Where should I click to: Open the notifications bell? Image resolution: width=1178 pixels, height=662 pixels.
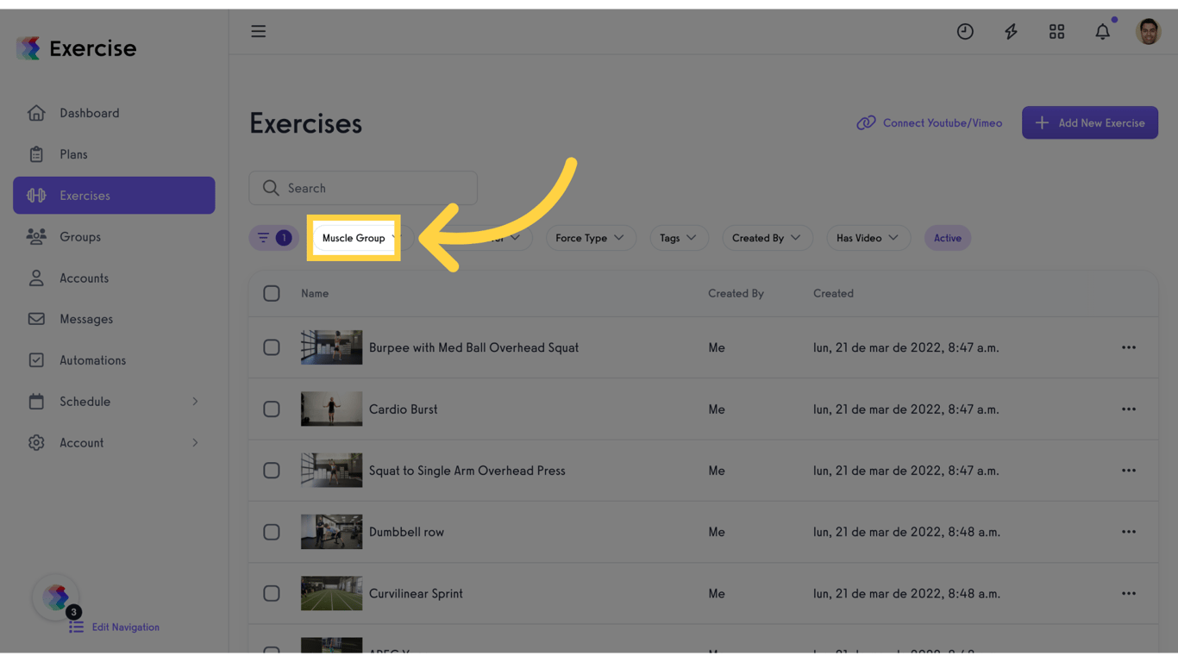click(x=1102, y=32)
